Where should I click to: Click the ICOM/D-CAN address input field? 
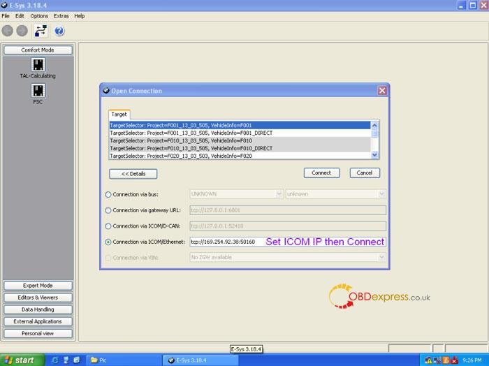click(288, 226)
